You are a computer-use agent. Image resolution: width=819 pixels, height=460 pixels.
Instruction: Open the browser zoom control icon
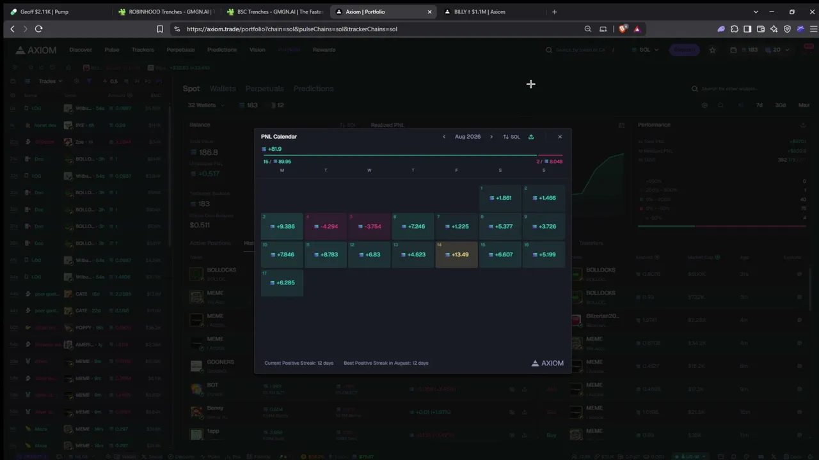click(x=587, y=29)
